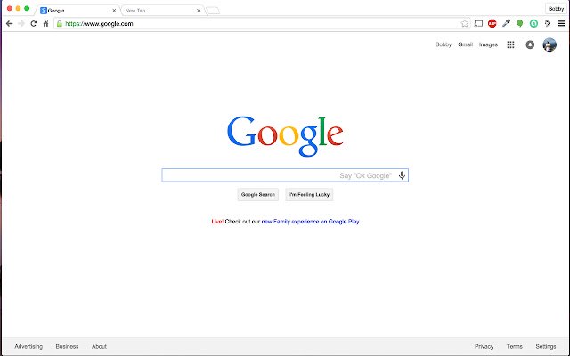Open the home page via house icon

pyautogui.click(x=45, y=24)
